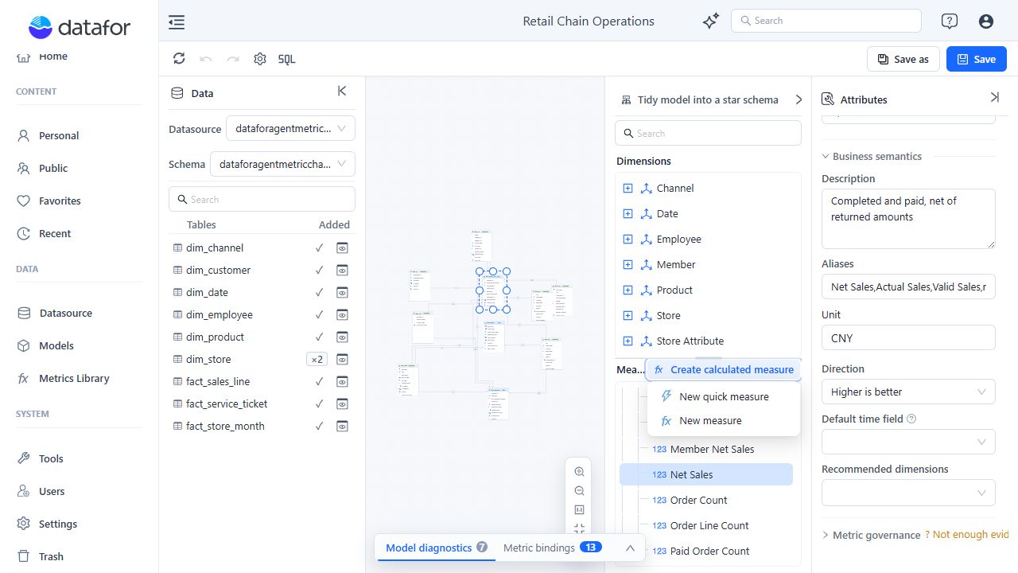Image resolution: width=1018 pixels, height=573 pixels.
Task: Click the Save button
Action: click(x=977, y=59)
